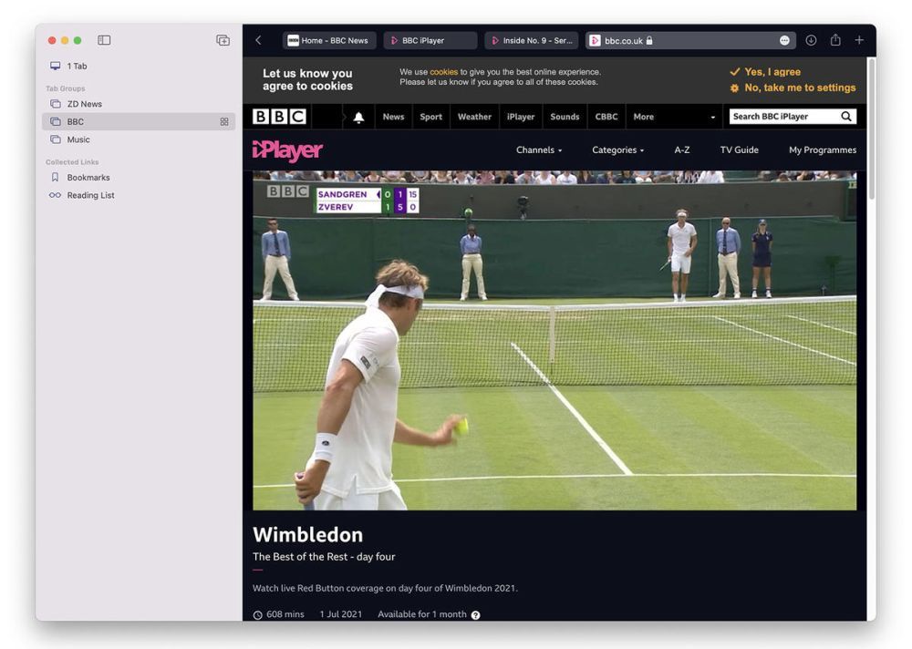
Task: Open the page options ellipsis in address bar
Action: click(x=784, y=40)
